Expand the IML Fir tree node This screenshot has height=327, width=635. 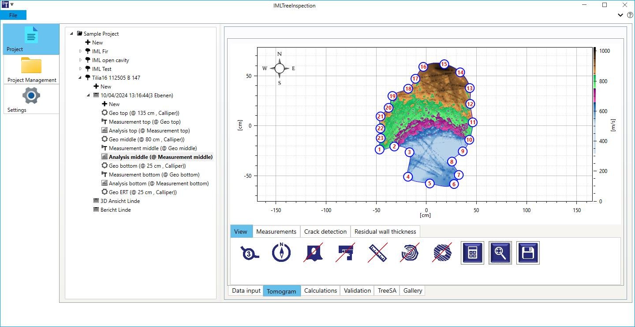pos(81,51)
